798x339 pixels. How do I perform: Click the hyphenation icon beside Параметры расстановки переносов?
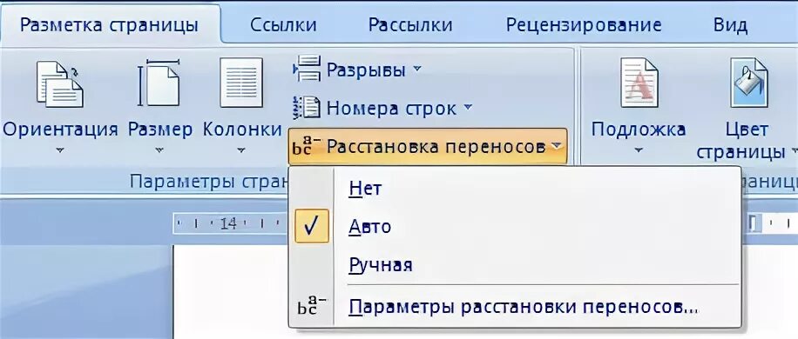pyautogui.click(x=311, y=306)
